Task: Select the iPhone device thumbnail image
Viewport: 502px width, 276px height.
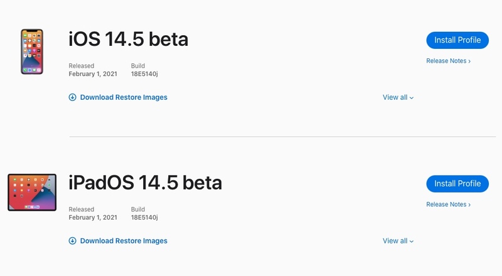Action: (32, 51)
